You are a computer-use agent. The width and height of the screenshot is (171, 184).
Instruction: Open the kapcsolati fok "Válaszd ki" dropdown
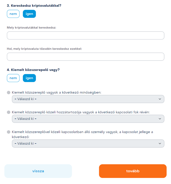88,119
